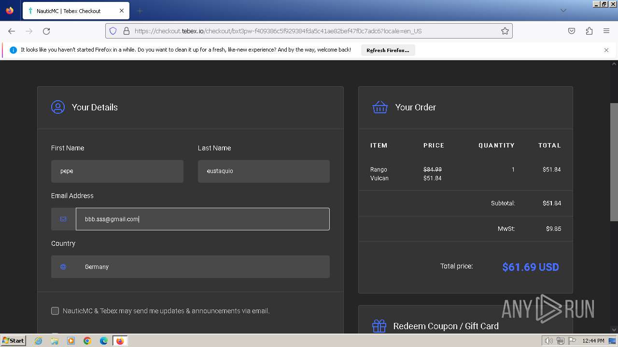This screenshot has height=347, width=618.
Task: Open the Windows Start menu
Action: tap(14, 341)
